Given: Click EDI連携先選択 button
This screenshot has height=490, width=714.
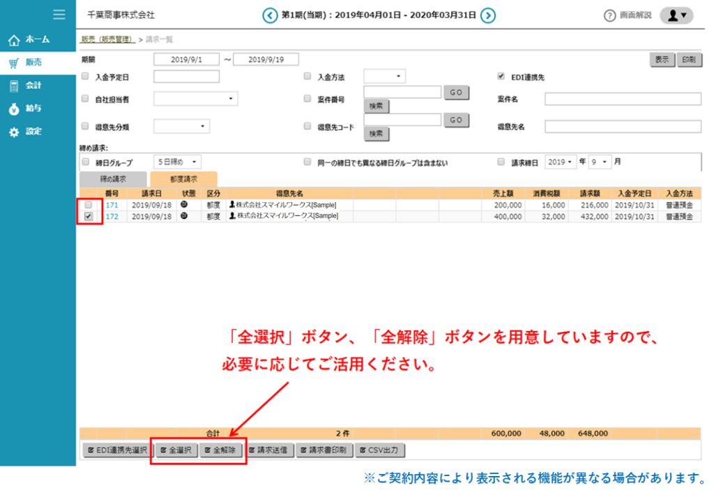Looking at the screenshot, I should [117, 450].
